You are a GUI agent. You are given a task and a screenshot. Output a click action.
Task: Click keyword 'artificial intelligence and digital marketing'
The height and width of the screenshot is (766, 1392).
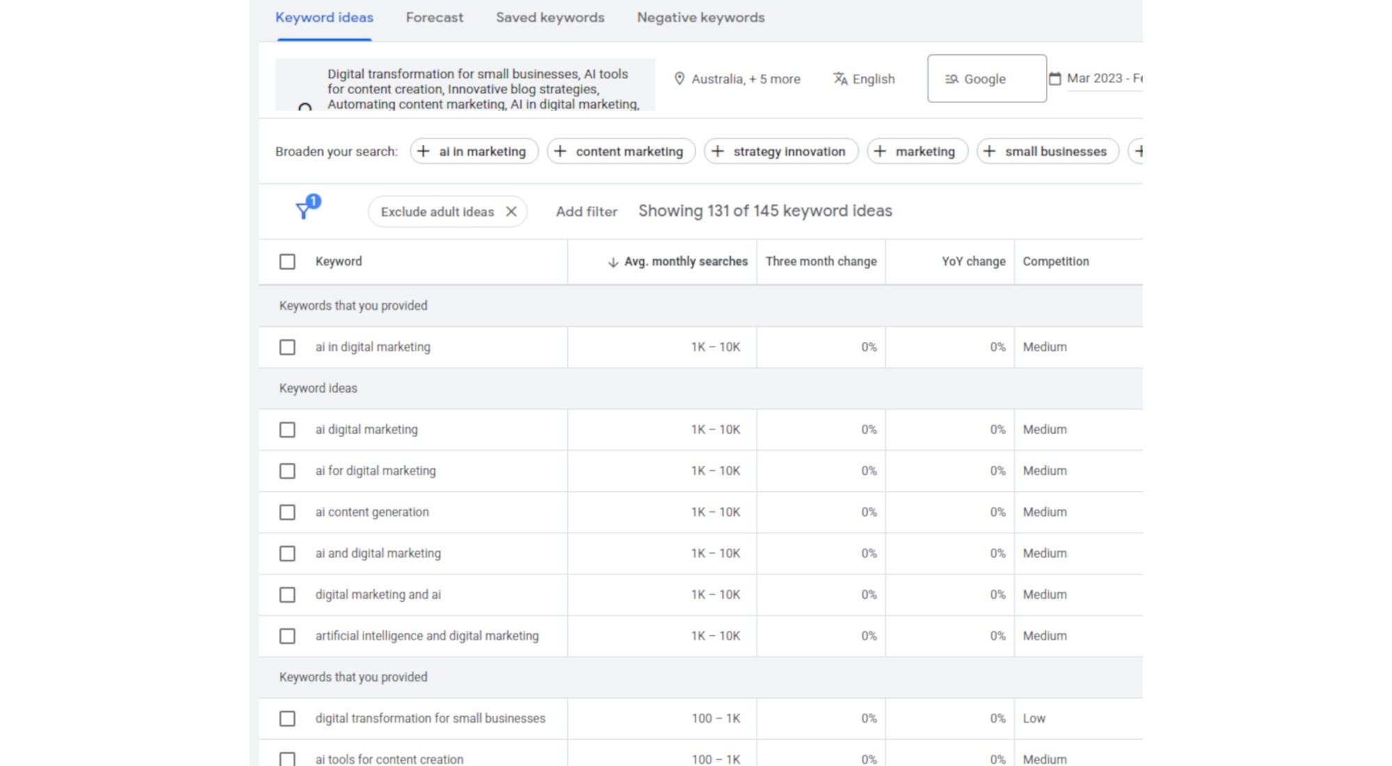tap(427, 636)
